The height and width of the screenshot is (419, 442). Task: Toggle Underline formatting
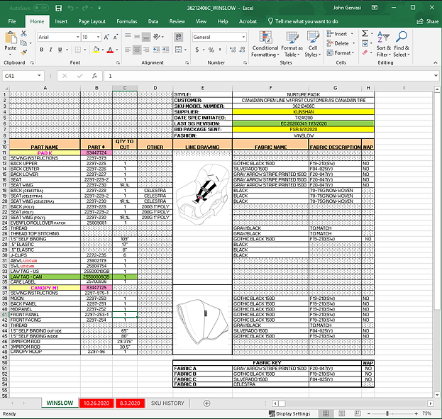point(60,50)
